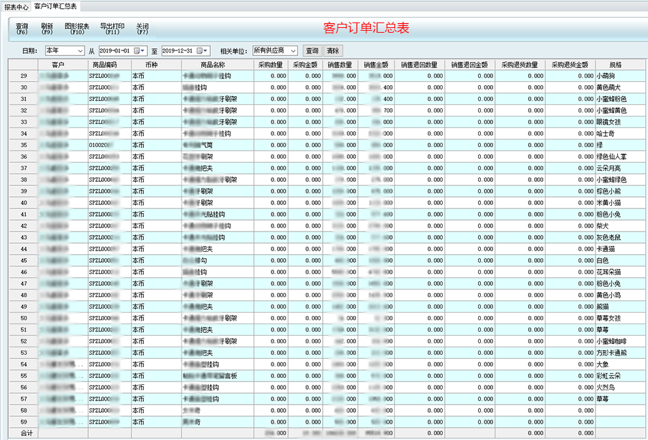Viewport: 648px width, 440px height.
Task: Click 销售金额 column header
Action: click(376, 65)
